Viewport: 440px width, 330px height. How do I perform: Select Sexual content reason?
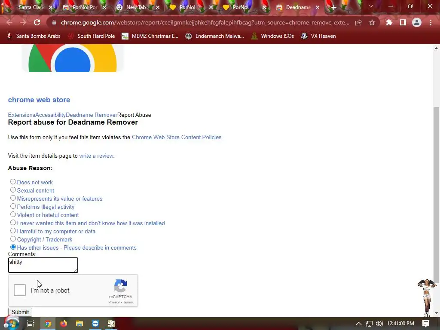[x=13, y=190]
